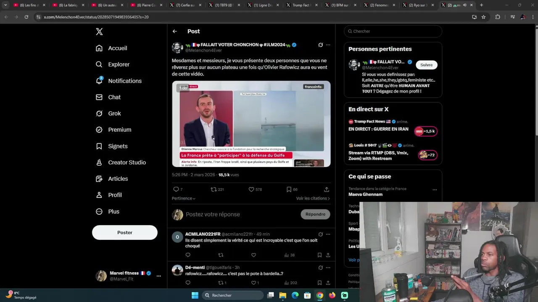
Task: Click the Répondre button
Action: point(315,214)
